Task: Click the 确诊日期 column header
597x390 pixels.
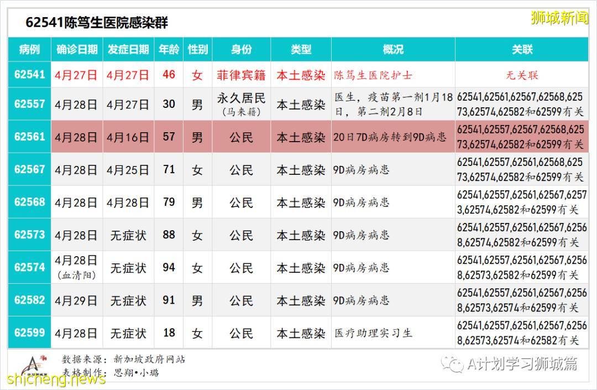Action: [x=77, y=49]
